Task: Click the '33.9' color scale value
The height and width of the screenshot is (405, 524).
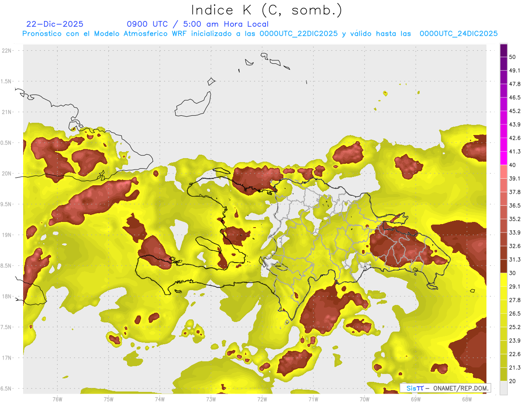Action: (x=515, y=232)
